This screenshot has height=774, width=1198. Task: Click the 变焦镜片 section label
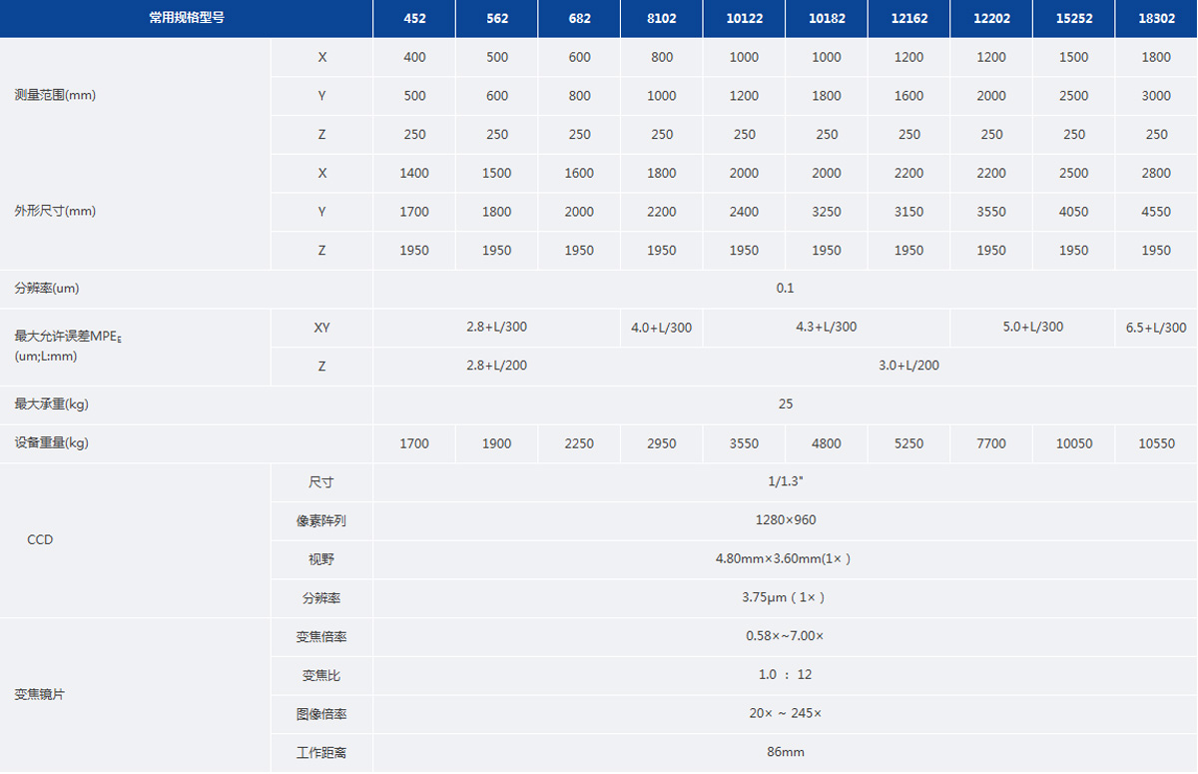(x=40, y=695)
